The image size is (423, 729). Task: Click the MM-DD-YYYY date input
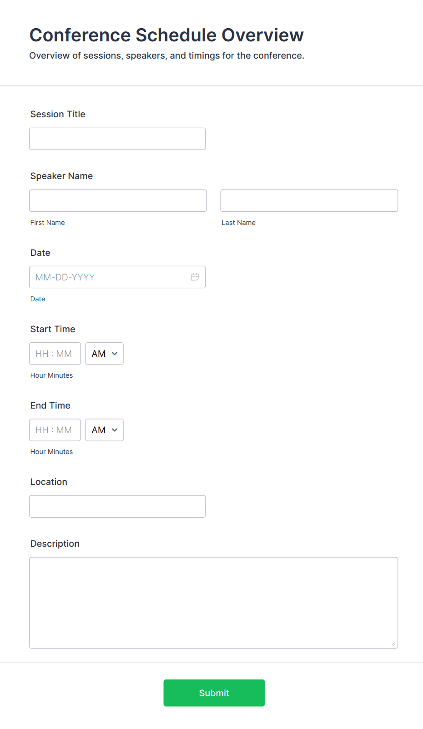(109, 277)
